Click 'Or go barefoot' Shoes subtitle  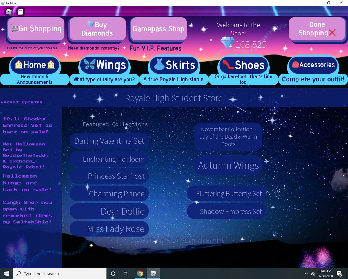(x=244, y=79)
